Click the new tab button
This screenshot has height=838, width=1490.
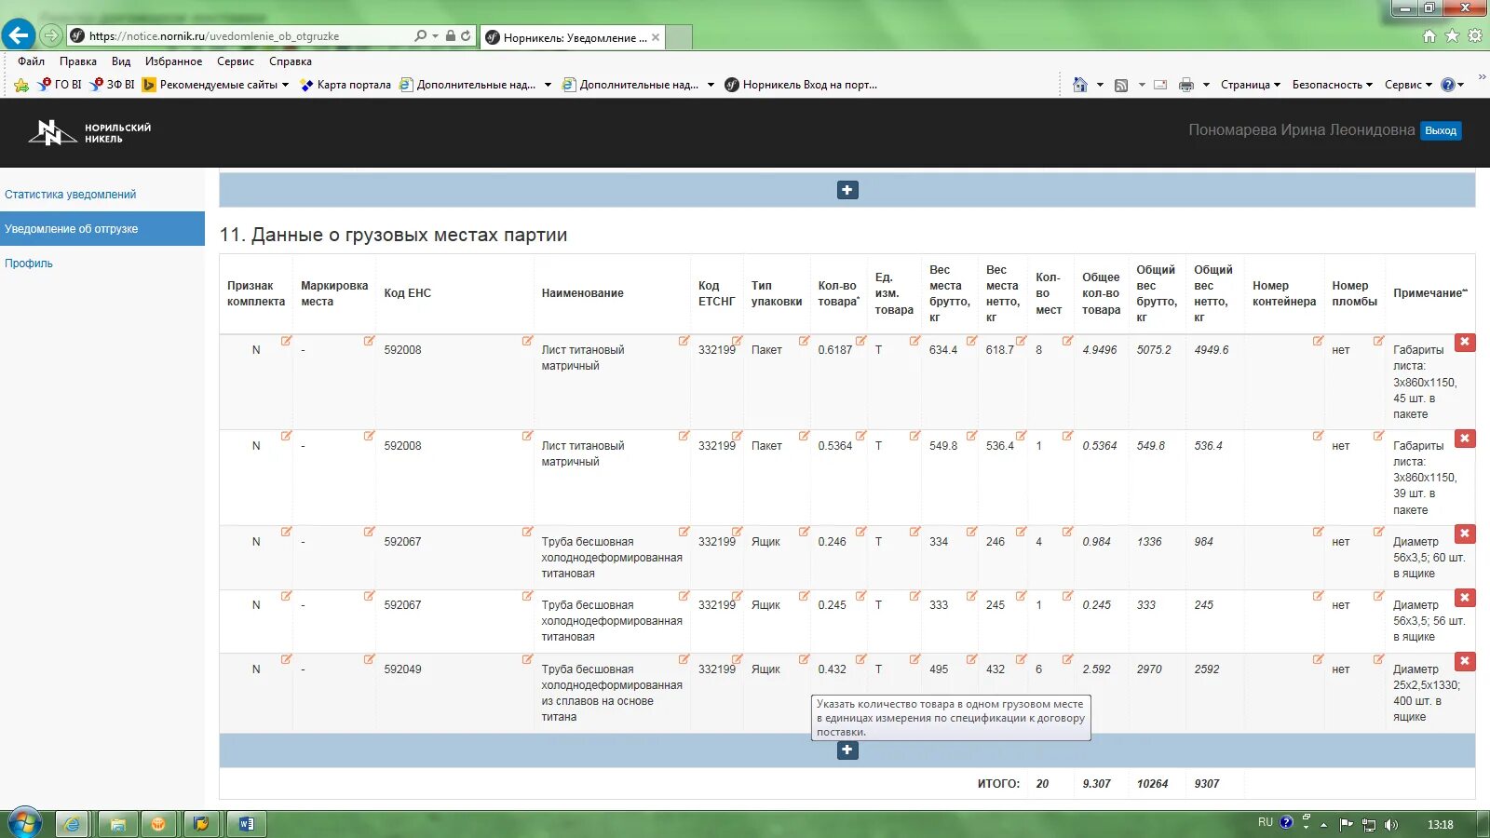[x=680, y=37]
